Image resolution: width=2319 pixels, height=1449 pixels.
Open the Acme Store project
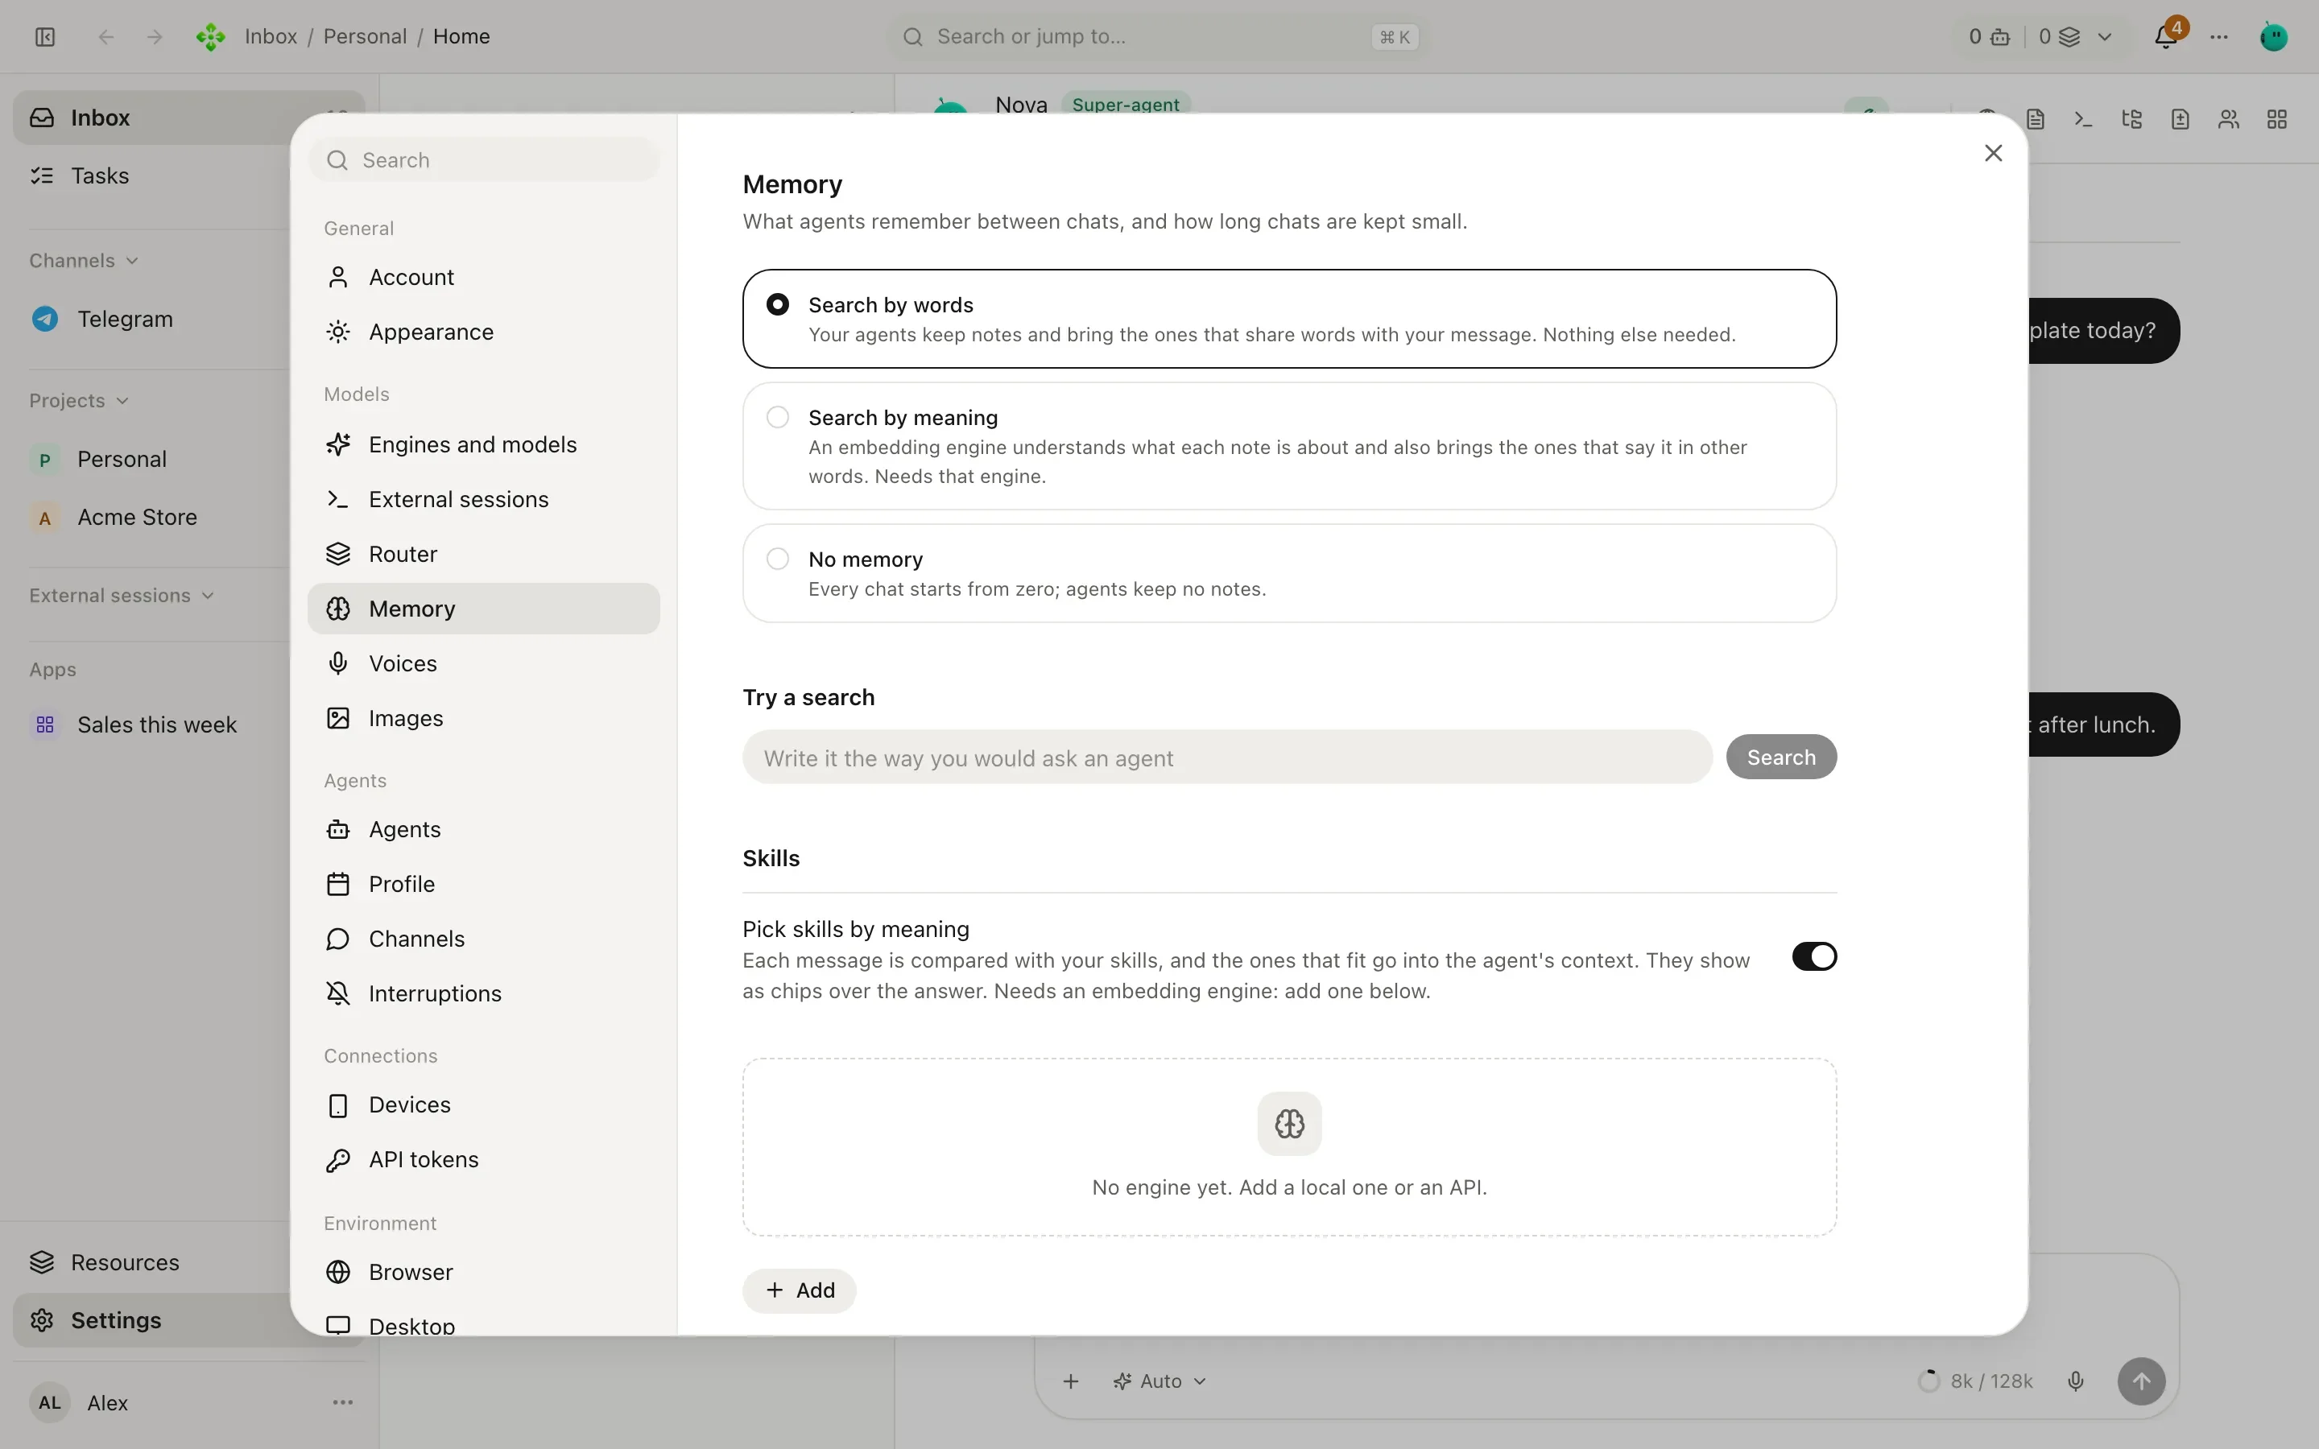(137, 518)
